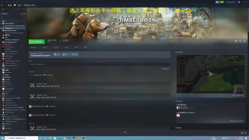Open the 库 library tab
This screenshot has height=140, width=249.
(15, 5)
